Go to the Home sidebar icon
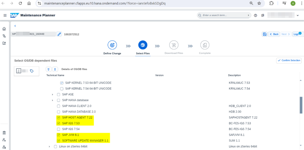This screenshot has width=304, height=150. [x=4, y=29]
